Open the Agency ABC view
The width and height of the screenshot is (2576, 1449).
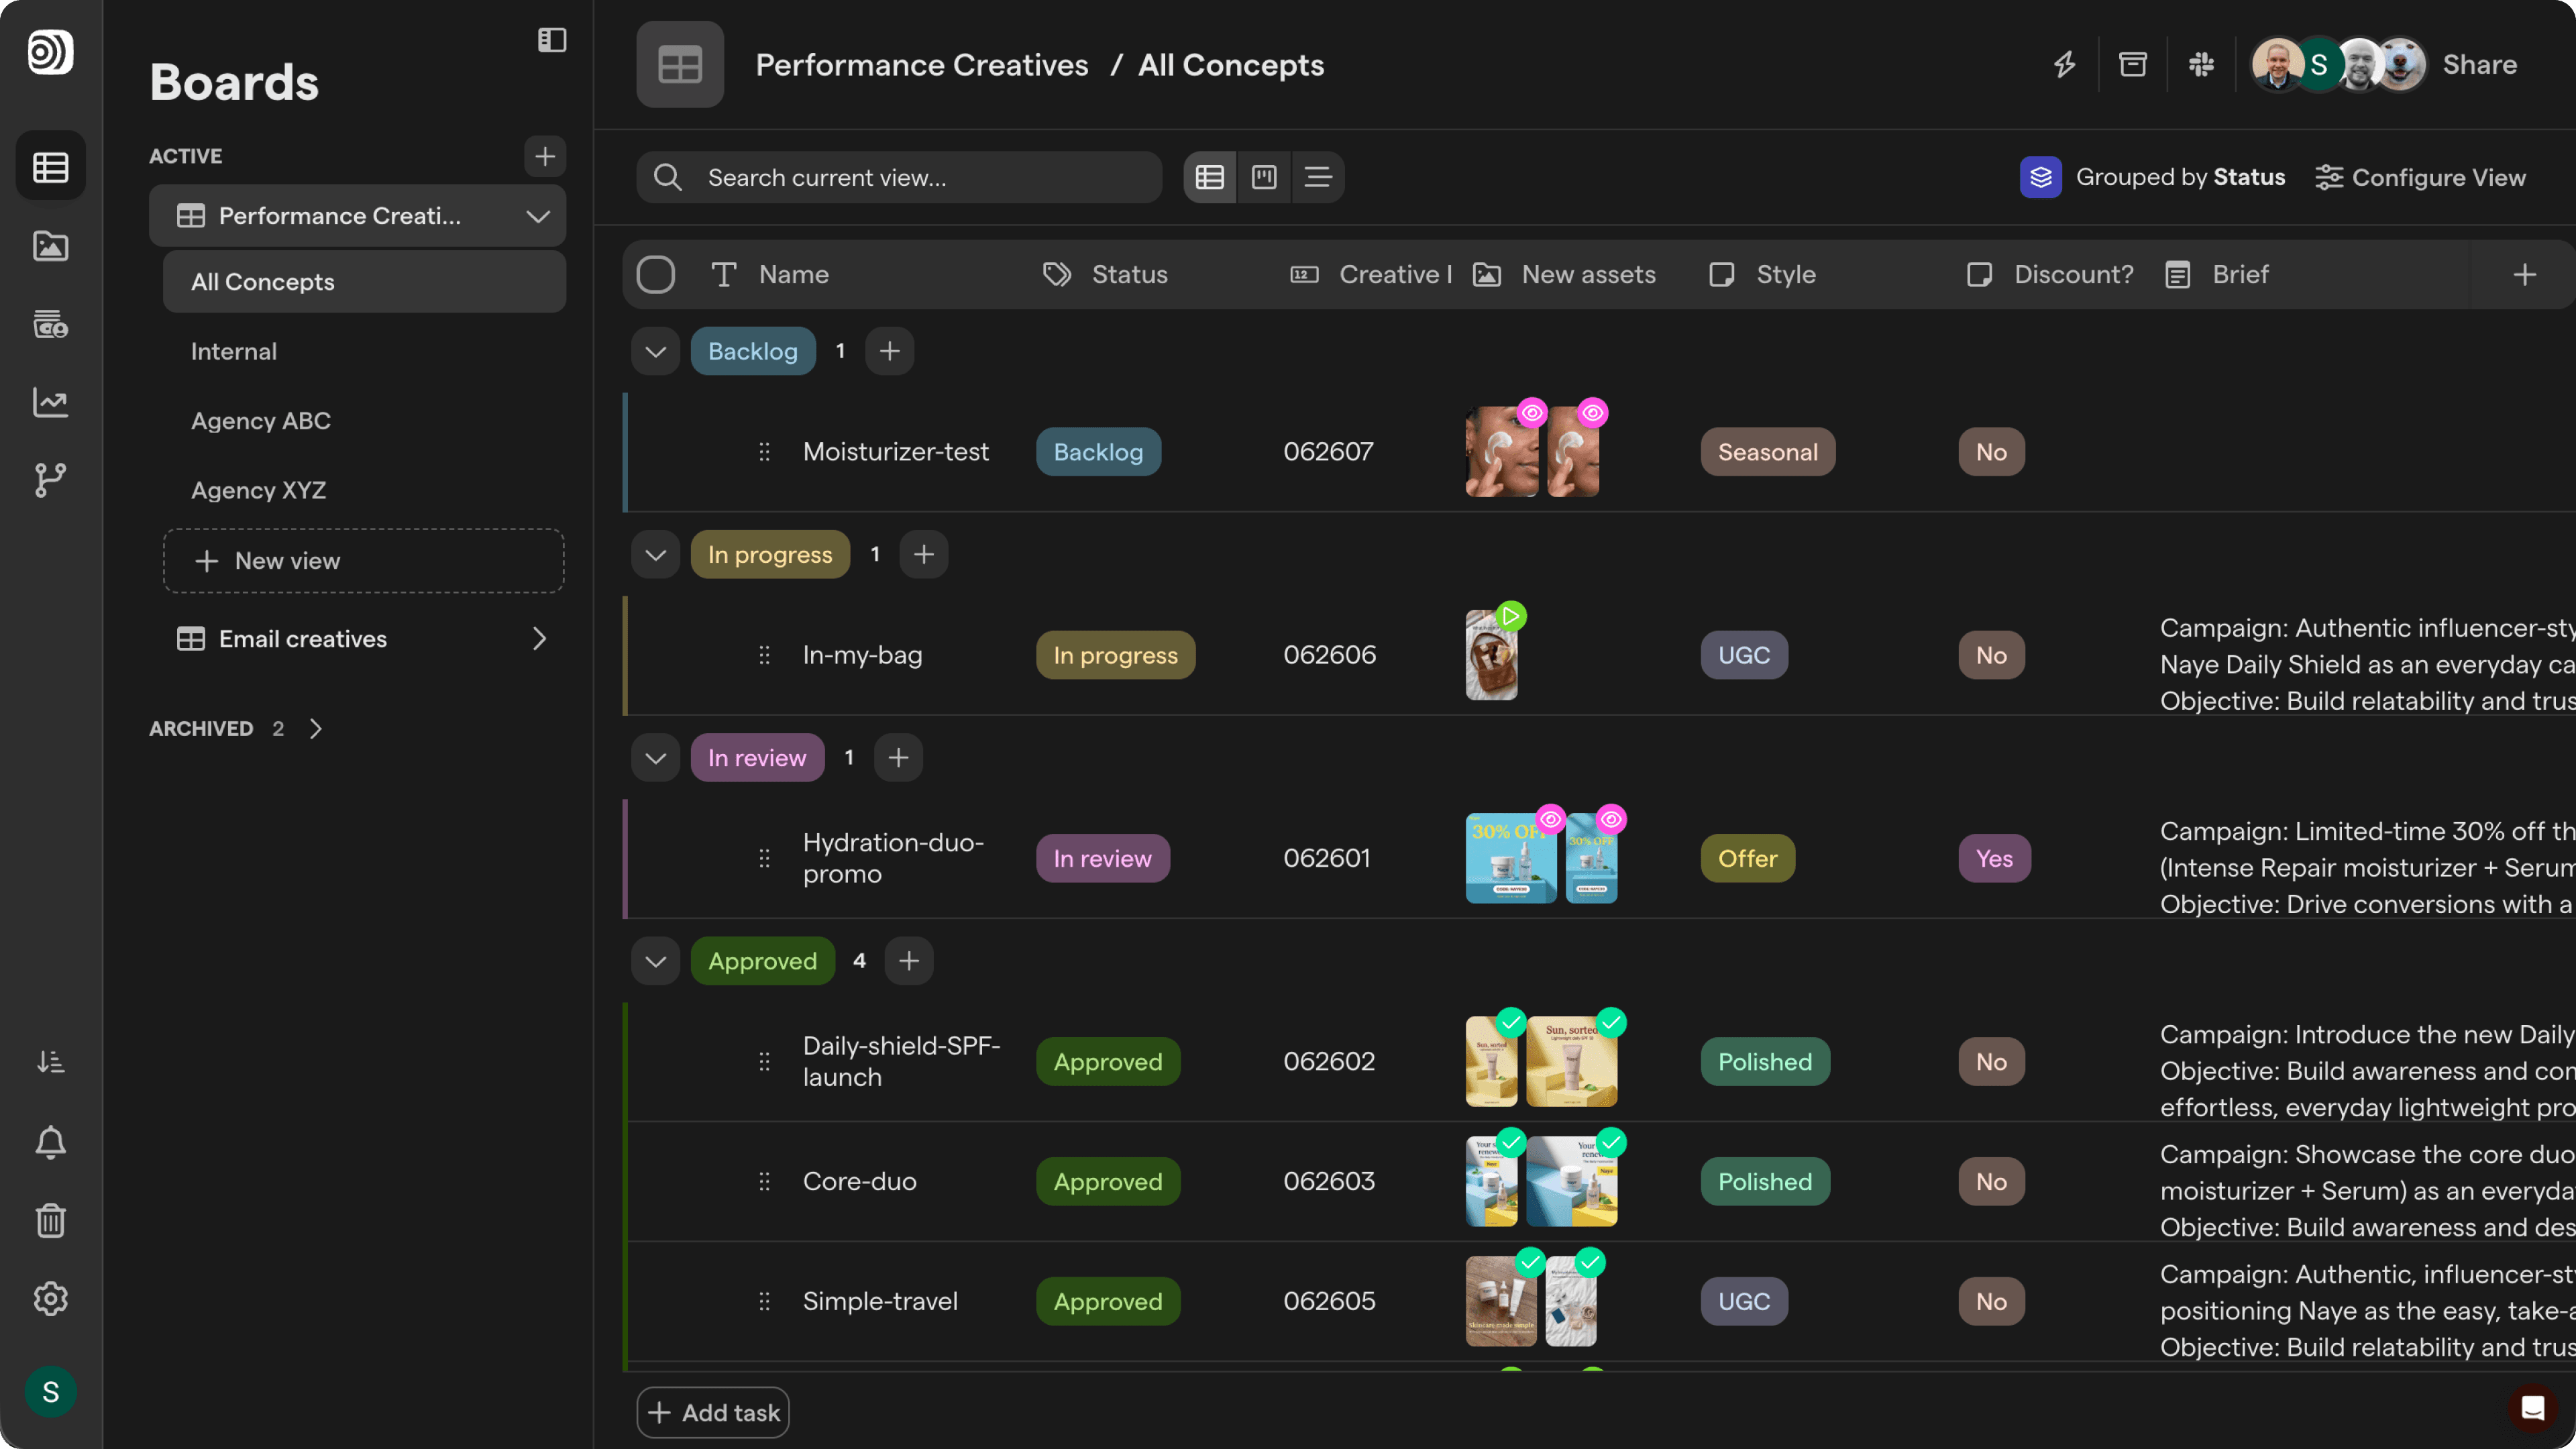pyautogui.click(x=261, y=421)
